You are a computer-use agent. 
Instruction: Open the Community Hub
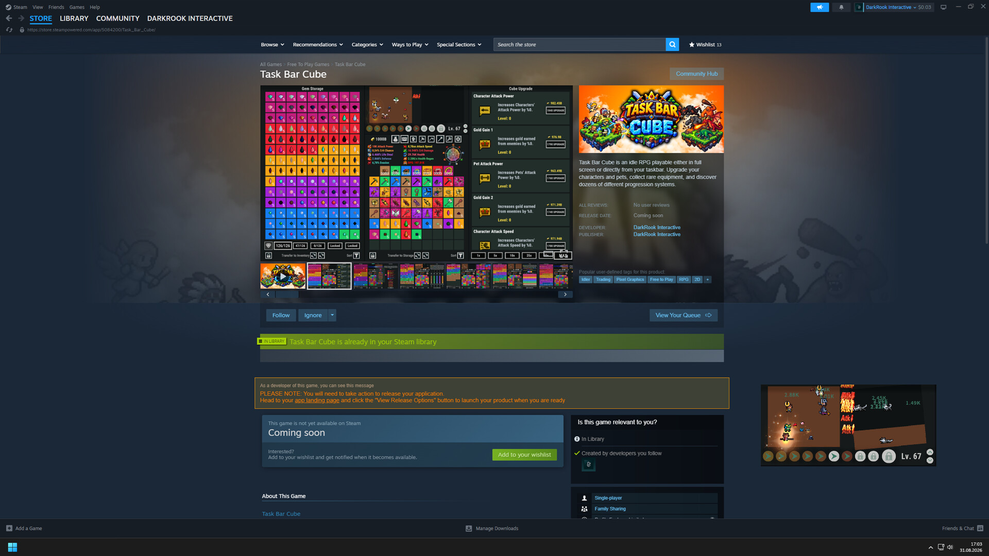click(696, 74)
